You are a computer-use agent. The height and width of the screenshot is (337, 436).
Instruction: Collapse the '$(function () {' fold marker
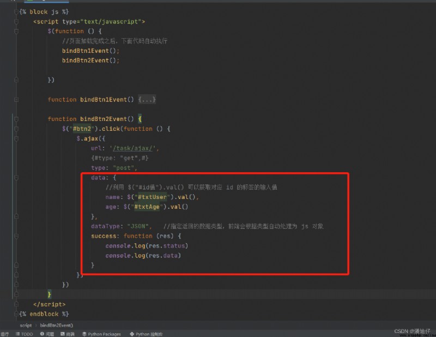pyautogui.click(x=16, y=31)
